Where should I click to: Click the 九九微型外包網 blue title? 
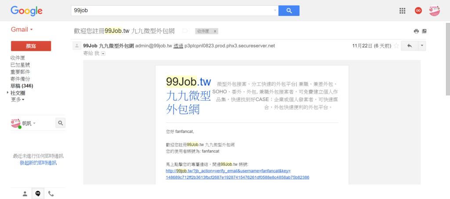click(189, 103)
